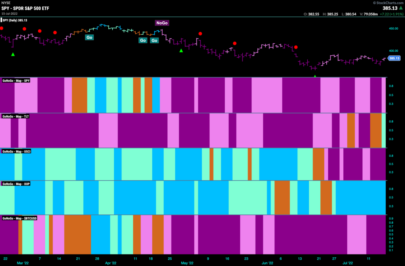Click the blue 385.13 price tag on axis
405x266 pixels.
(x=394, y=58)
